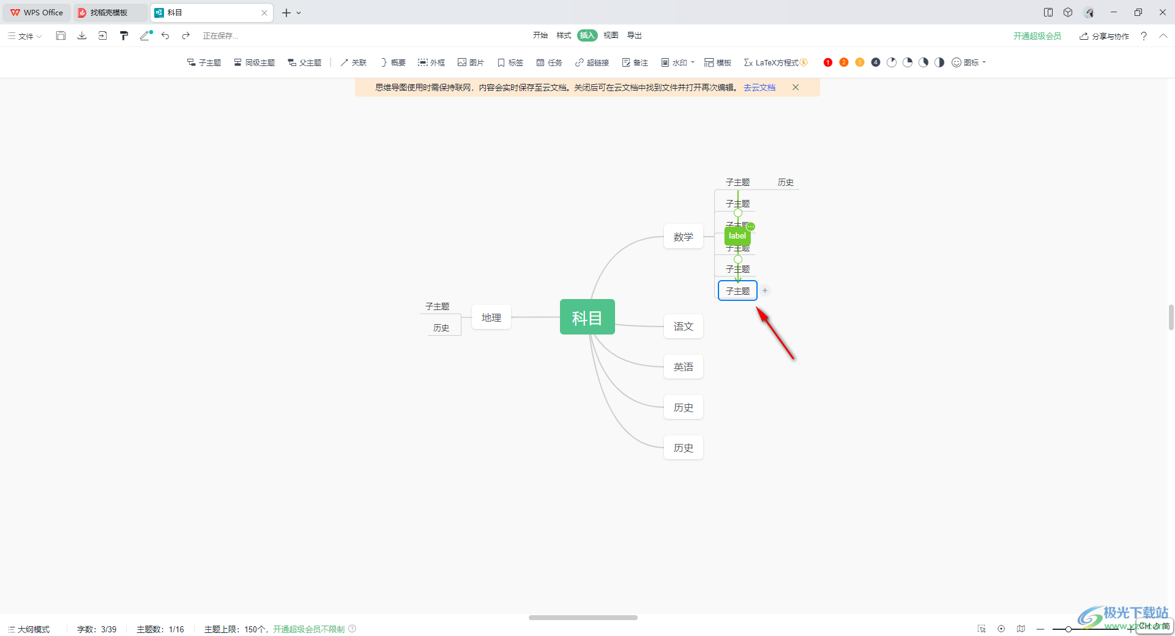1175x636 pixels.
Task: Apply dark priority 4 marker
Action: pyautogui.click(x=876, y=62)
